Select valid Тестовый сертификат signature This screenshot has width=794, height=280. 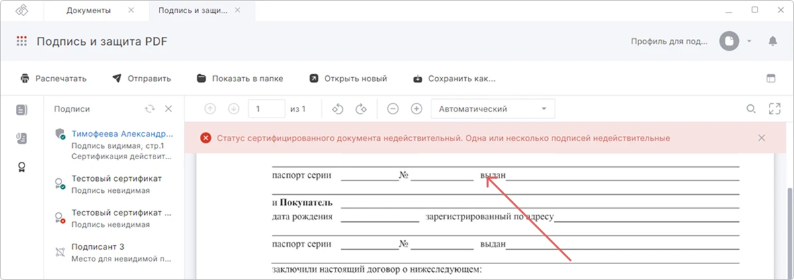[x=114, y=184]
